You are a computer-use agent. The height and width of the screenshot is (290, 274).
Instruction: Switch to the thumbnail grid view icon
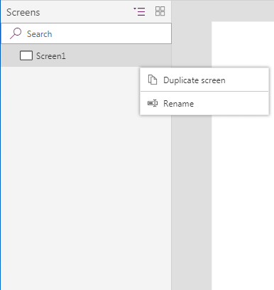pos(160,11)
